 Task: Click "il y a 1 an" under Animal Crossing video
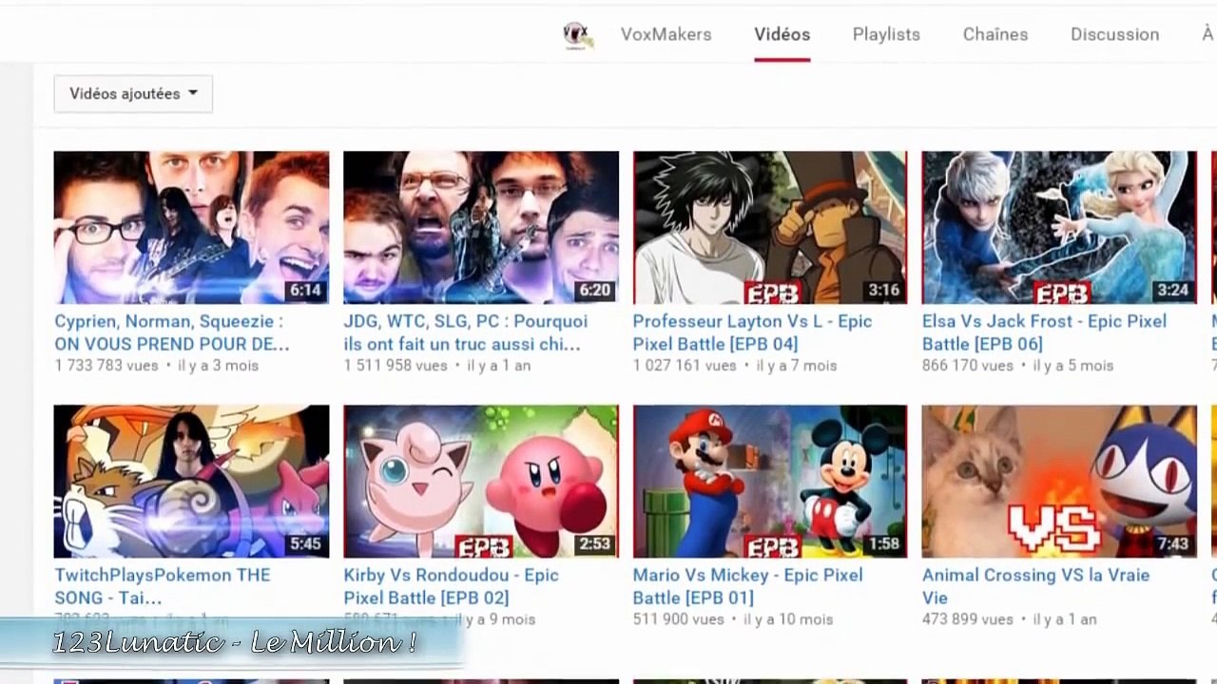1065,619
